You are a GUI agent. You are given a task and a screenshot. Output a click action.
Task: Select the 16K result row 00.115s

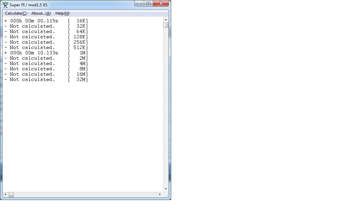(x=46, y=21)
